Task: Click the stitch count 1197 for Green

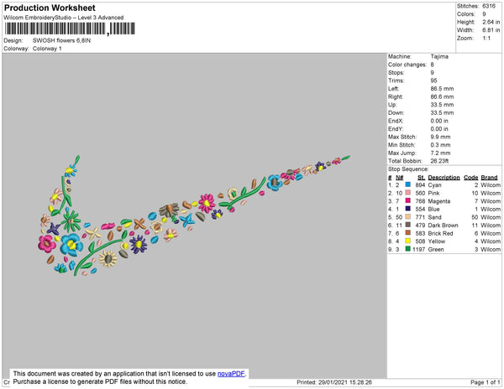Action: tap(419, 249)
